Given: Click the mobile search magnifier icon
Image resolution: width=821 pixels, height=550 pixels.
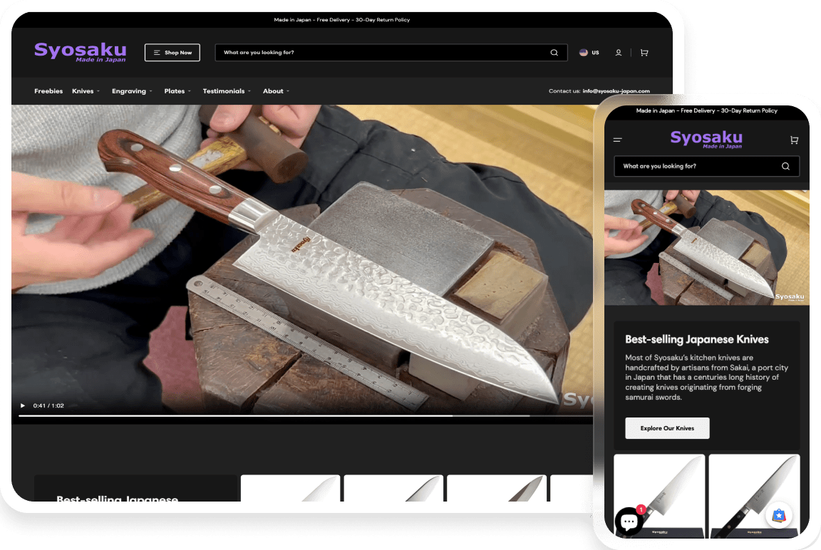Looking at the screenshot, I should (785, 166).
